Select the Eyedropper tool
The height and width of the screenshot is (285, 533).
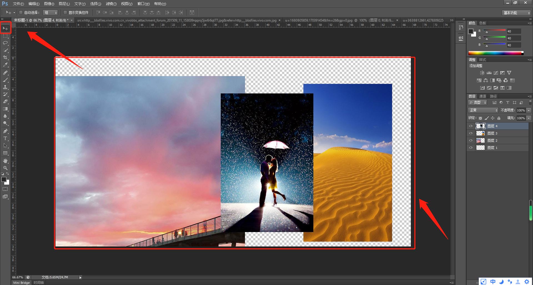click(5, 65)
